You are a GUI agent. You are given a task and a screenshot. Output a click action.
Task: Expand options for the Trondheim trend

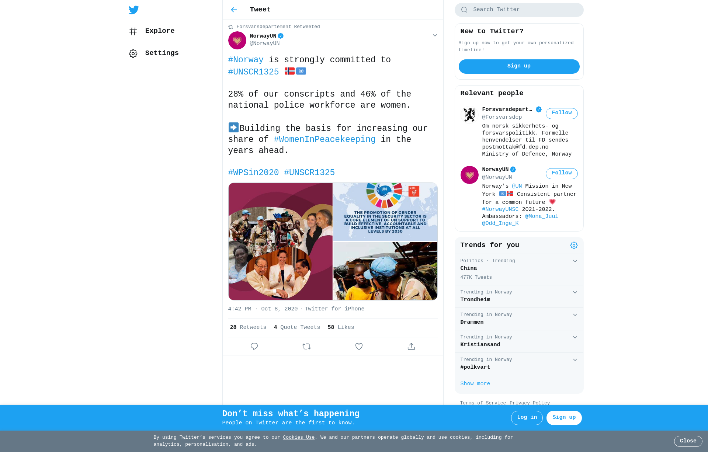pyautogui.click(x=575, y=292)
